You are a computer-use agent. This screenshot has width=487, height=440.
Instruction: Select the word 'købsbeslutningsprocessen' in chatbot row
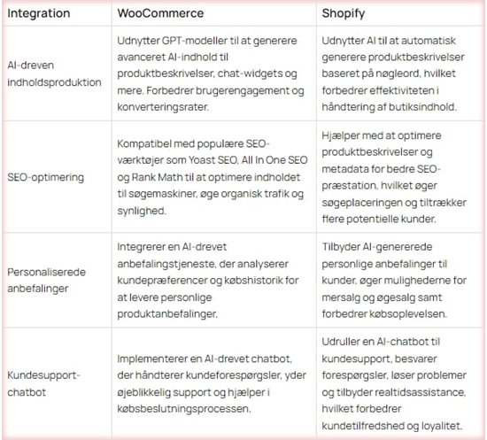click(183, 409)
